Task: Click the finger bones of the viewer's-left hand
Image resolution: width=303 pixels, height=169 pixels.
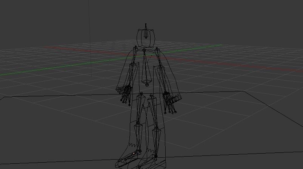Action: tap(126, 95)
